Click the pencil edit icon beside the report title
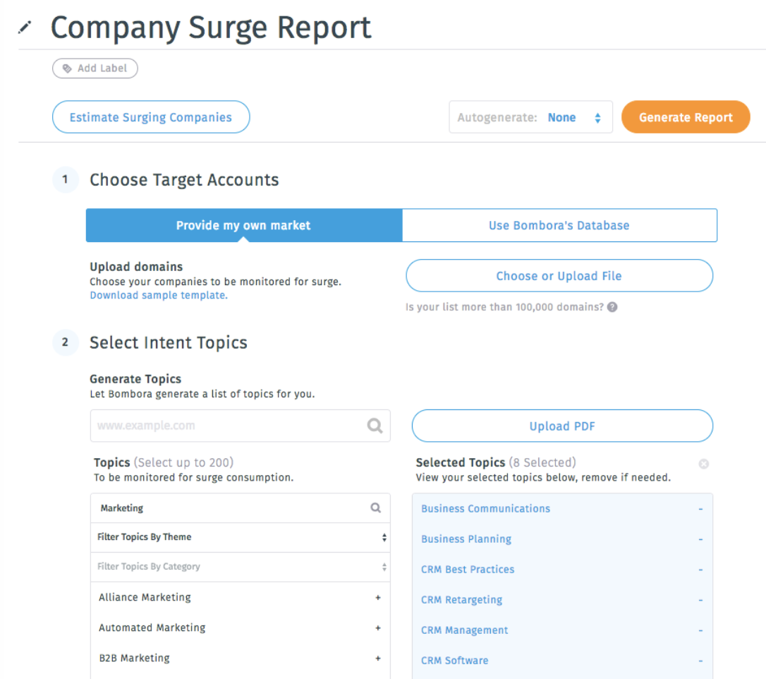 tap(25, 27)
